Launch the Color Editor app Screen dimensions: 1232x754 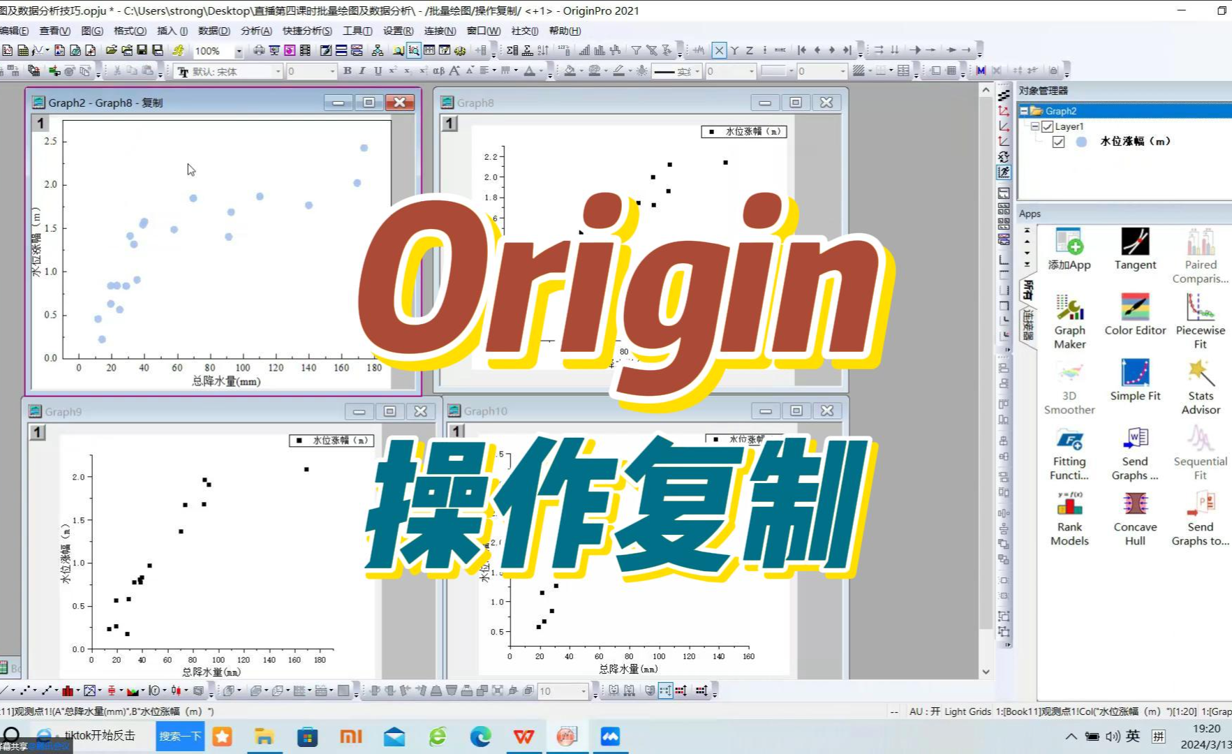(x=1135, y=315)
